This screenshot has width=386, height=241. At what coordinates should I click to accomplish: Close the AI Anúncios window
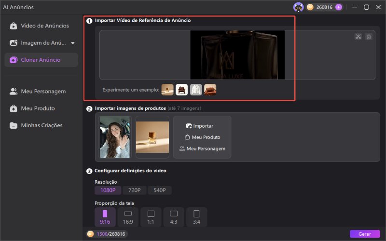(x=378, y=7)
